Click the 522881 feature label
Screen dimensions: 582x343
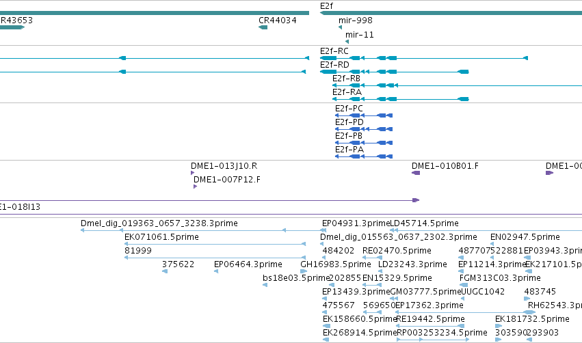pyautogui.click(x=507, y=251)
